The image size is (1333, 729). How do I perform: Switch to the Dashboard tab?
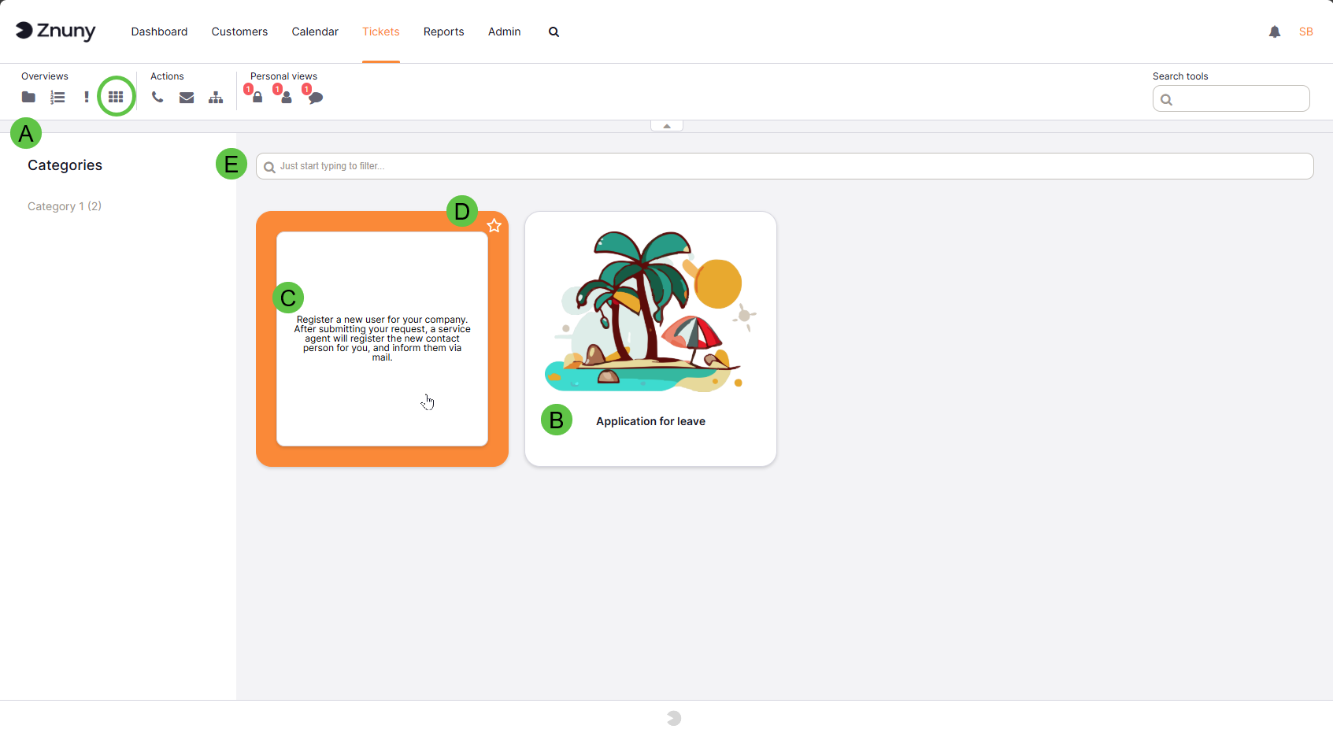159,31
